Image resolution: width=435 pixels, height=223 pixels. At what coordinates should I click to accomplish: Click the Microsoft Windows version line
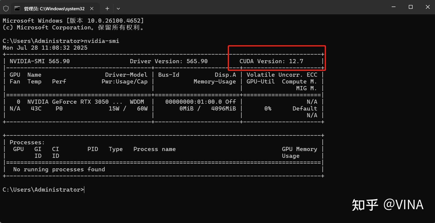click(73, 20)
